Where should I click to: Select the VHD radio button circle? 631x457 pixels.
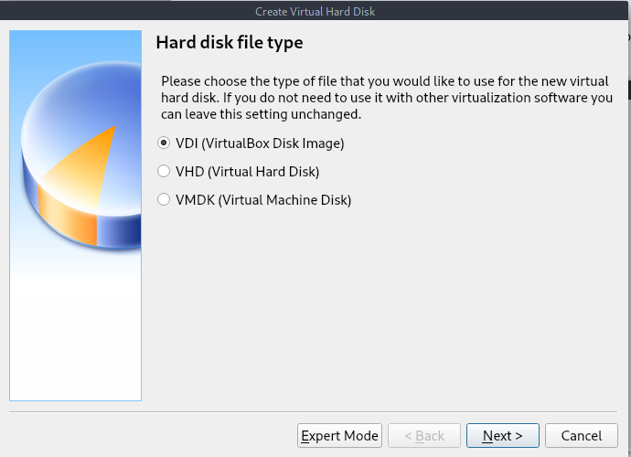tap(164, 171)
